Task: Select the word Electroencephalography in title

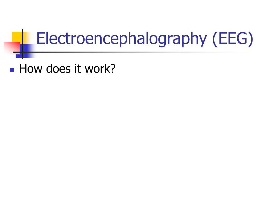Action: [x=122, y=39]
